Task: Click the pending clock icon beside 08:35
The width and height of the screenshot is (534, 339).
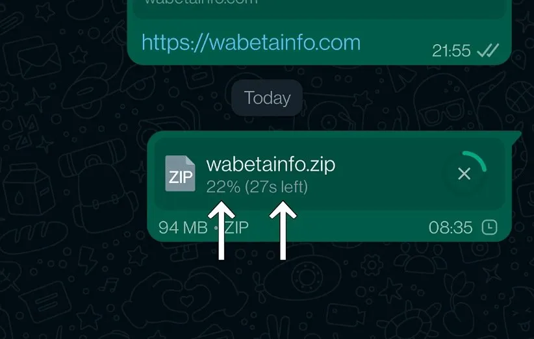Action: (x=489, y=227)
